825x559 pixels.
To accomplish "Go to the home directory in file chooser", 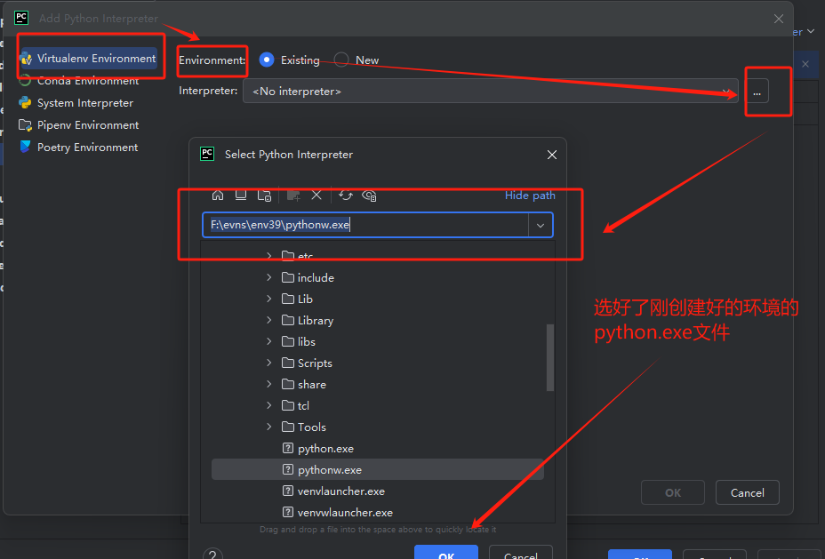I will (x=218, y=196).
